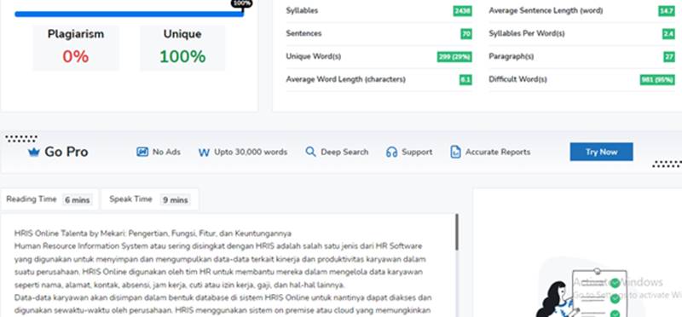This screenshot has width=682, height=317.
Task: Click the "HRIS Online Talenta by Mekari" title line
Action: tap(153, 233)
